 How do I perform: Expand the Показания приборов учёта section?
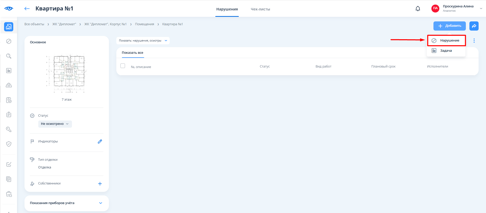point(101,203)
